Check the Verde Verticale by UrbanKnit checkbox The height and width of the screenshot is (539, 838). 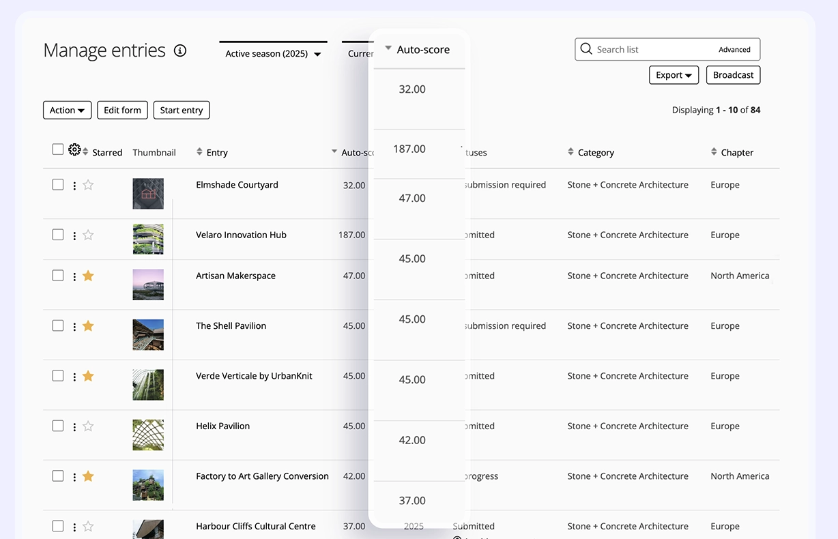58,376
